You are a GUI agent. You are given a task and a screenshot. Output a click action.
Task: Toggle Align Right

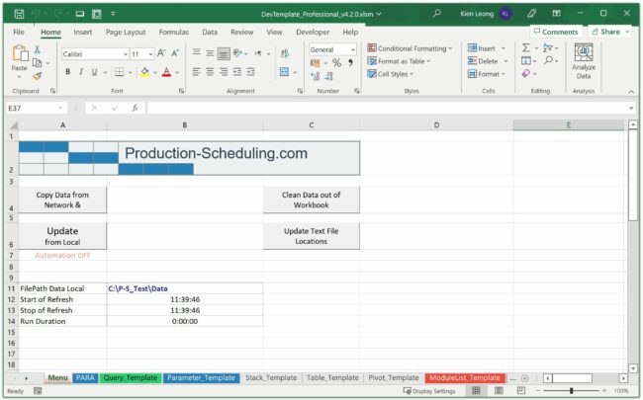click(x=224, y=72)
